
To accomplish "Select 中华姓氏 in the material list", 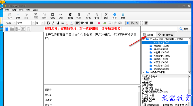I will click(146, 83).
